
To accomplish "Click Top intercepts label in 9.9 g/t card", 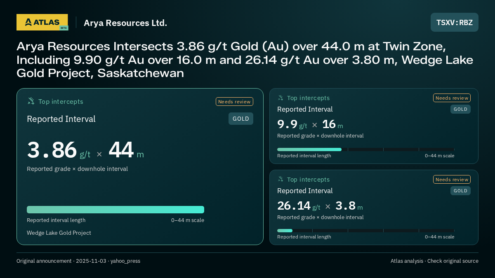I will point(308,98).
